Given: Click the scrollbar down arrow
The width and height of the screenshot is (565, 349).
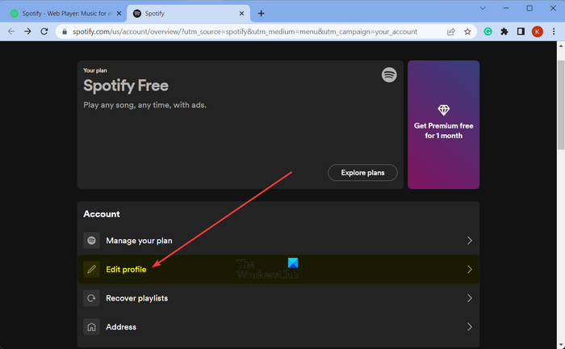Looking at the screenshot, I should point(561,345).
